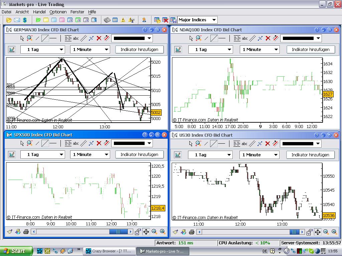The height and width of the screenshot is (256, 342).
Task: Select the parallel lines channel tool in NDAQ100 chart
Action: pos(252,38)
